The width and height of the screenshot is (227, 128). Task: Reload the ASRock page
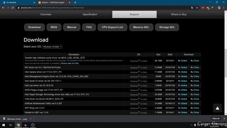(x=13, y=8)
